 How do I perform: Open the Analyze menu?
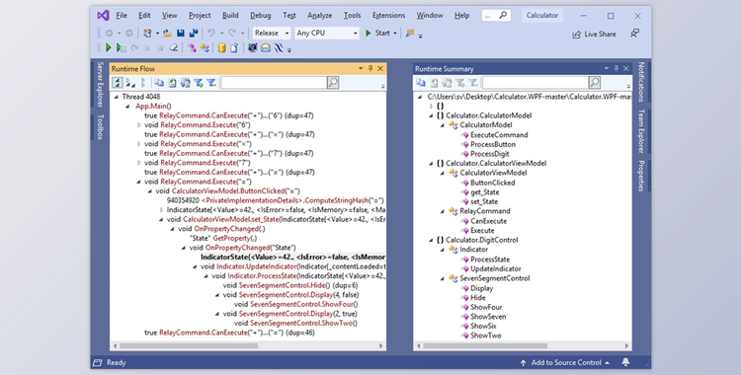click(x=319, y=15)
